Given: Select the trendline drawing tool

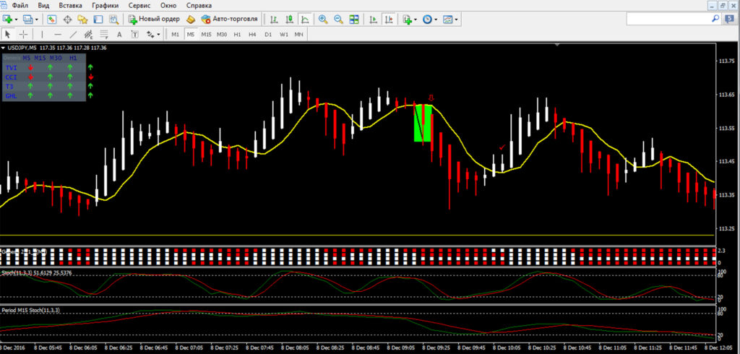Looking at the screenshot, I should pos(73,35).
